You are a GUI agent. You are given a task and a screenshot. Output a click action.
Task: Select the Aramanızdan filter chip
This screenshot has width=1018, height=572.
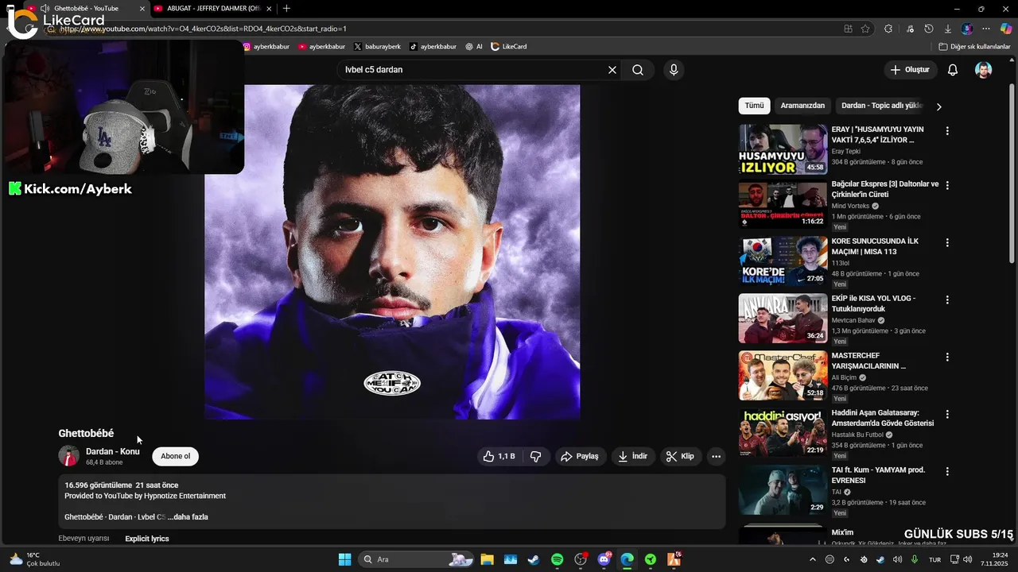point(802,106)
